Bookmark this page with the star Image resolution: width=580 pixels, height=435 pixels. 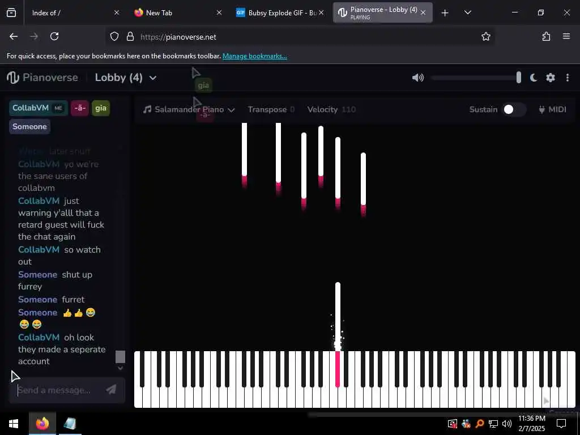485,36
